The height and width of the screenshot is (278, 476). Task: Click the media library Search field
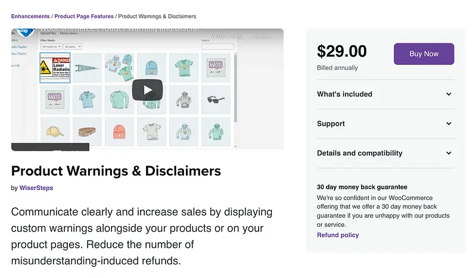(x=217, y=46)
